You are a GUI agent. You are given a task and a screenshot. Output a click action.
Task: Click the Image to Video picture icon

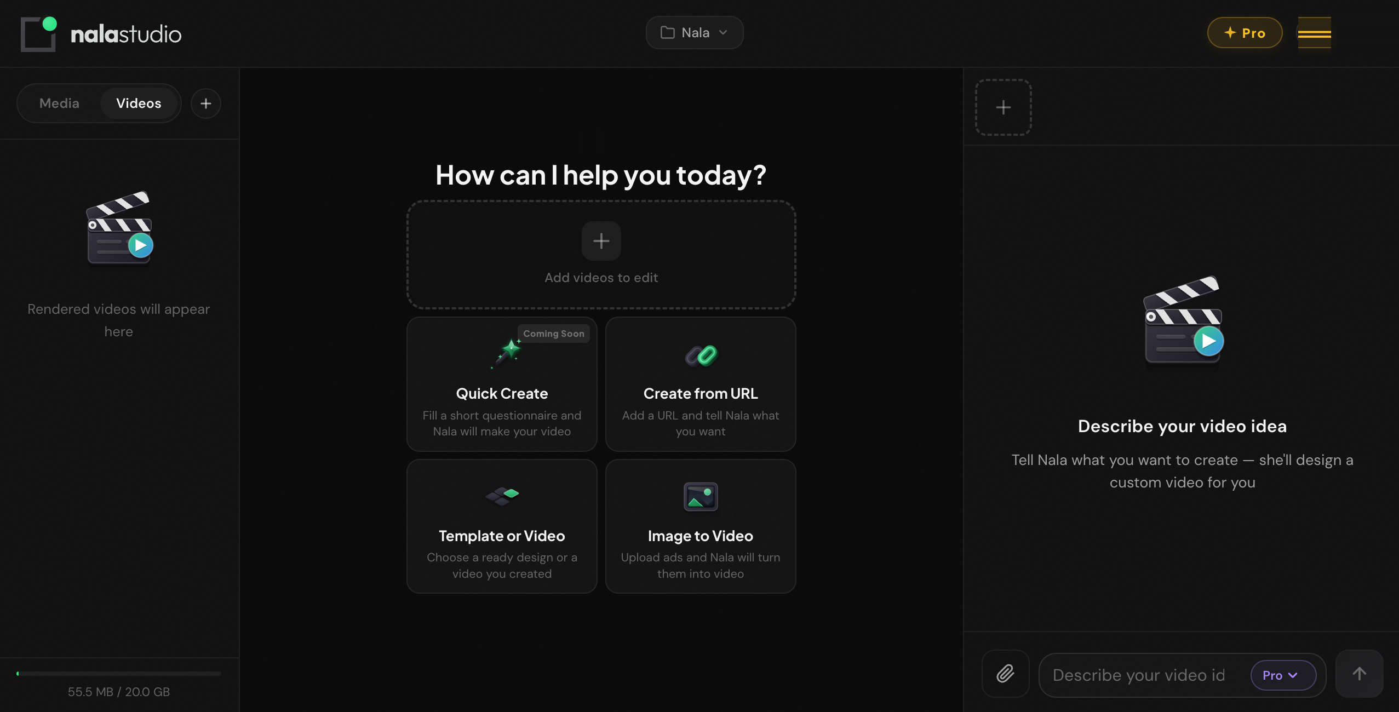click(x=700, y=497)
